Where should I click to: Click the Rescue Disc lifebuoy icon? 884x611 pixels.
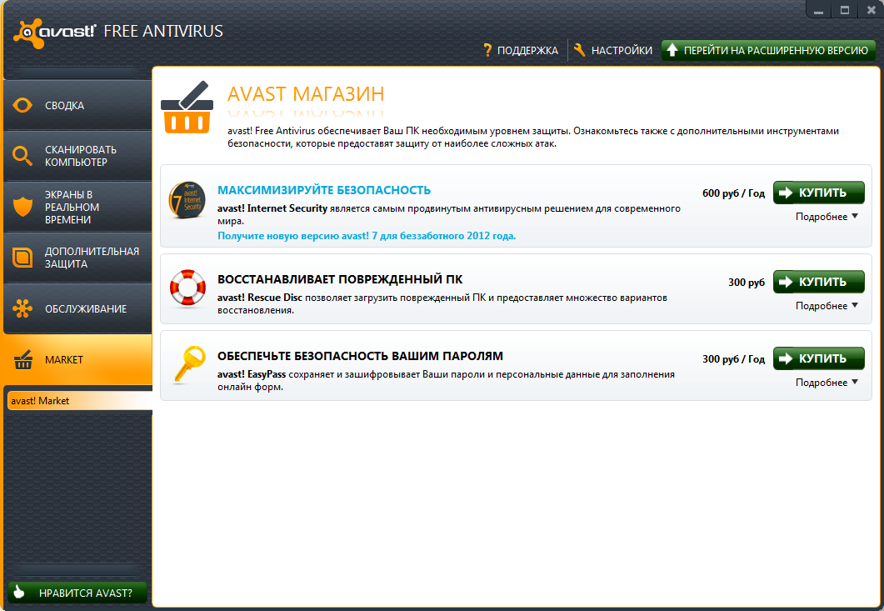tap(187, 288)
